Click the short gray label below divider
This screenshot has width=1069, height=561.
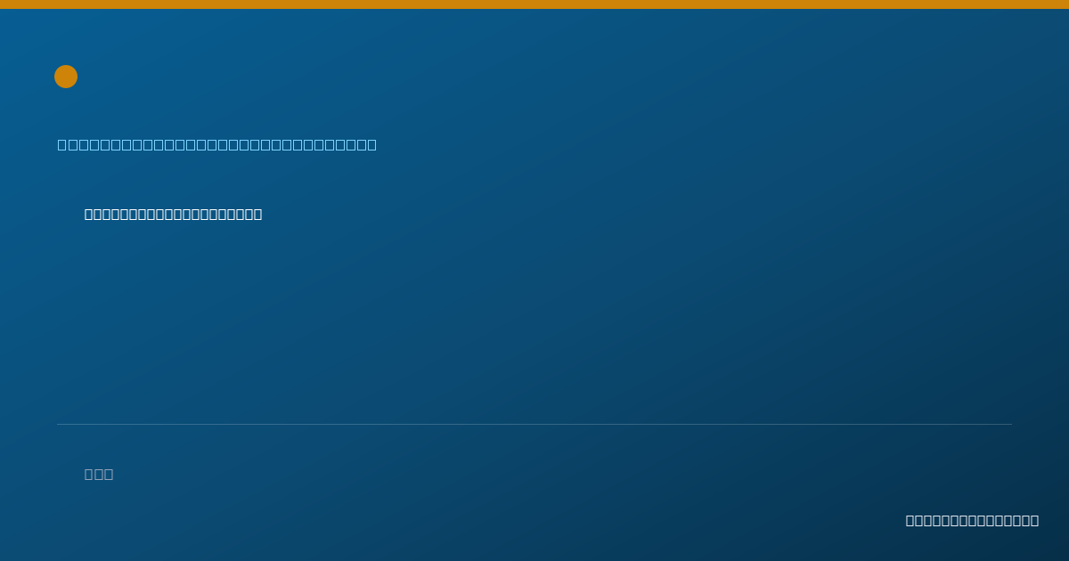click(99, 474)
